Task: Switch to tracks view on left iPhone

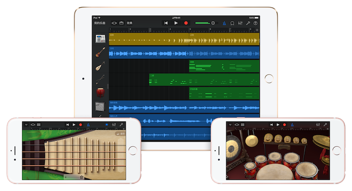Action: pyautogui.click(x=39, y=125)
